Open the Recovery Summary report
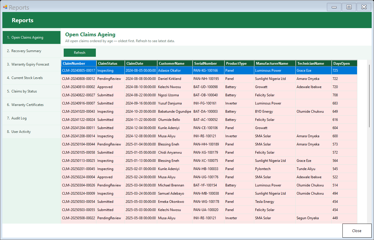The height and width of the screenshot is (240, 374). click(32, 51)
